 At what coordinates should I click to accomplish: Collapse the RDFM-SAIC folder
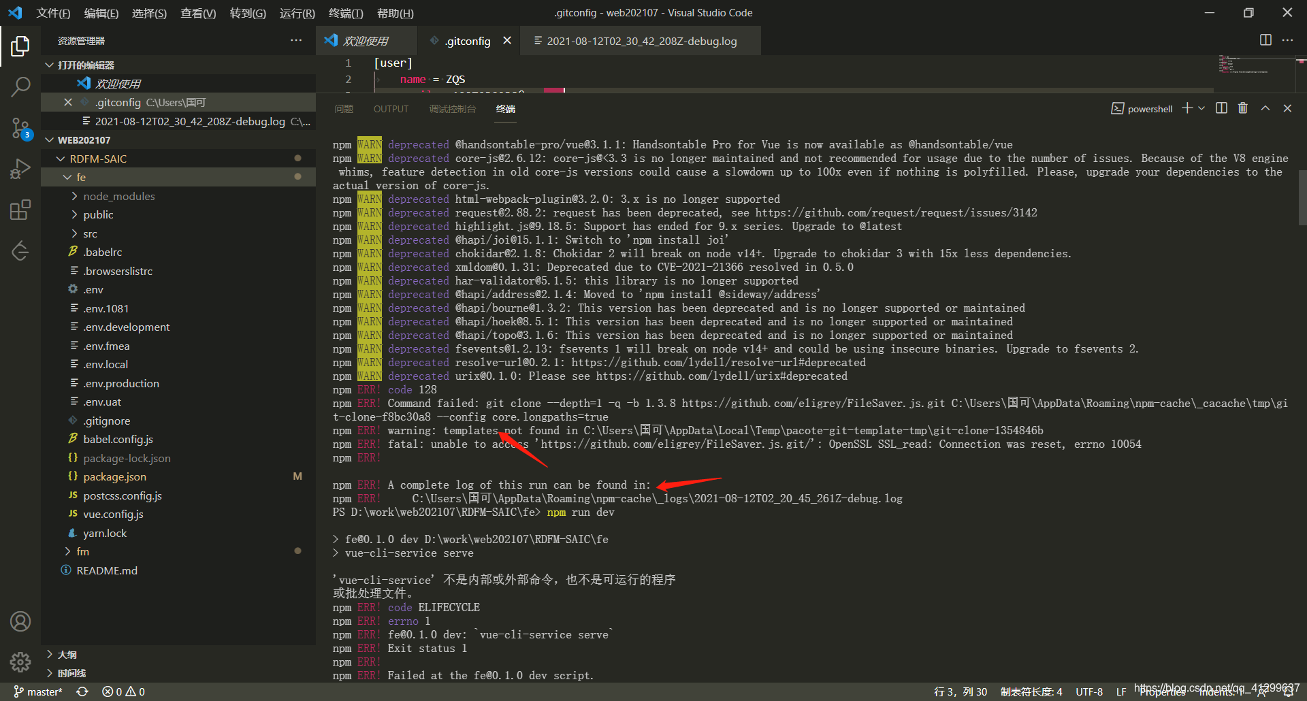[178, 159]
